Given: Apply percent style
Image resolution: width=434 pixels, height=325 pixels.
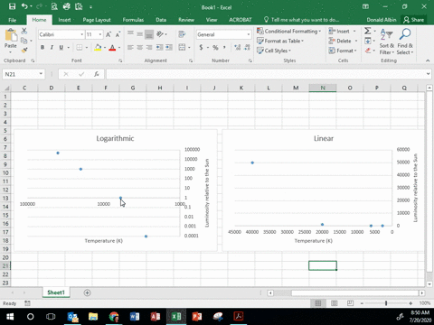Looking at the screenshot, I should click(x=215, y=48).
